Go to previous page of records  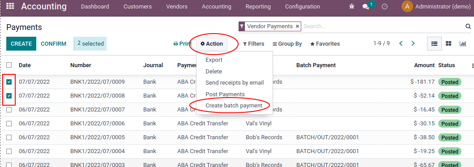(x=401, y=43)
